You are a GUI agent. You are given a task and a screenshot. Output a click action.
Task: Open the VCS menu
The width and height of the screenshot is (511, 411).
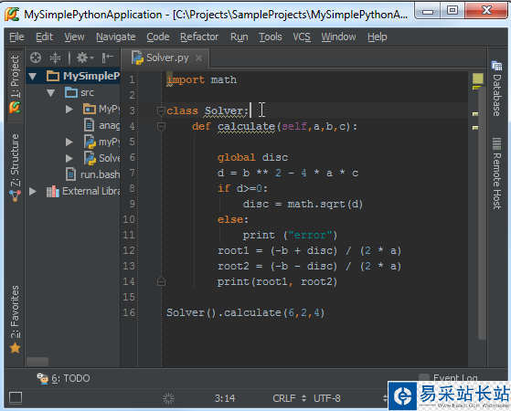tap(302, 37)
